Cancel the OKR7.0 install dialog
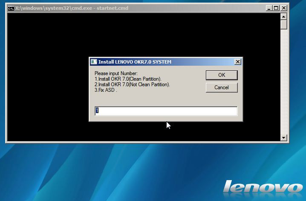The image size is (306, 201). (222, 87)
